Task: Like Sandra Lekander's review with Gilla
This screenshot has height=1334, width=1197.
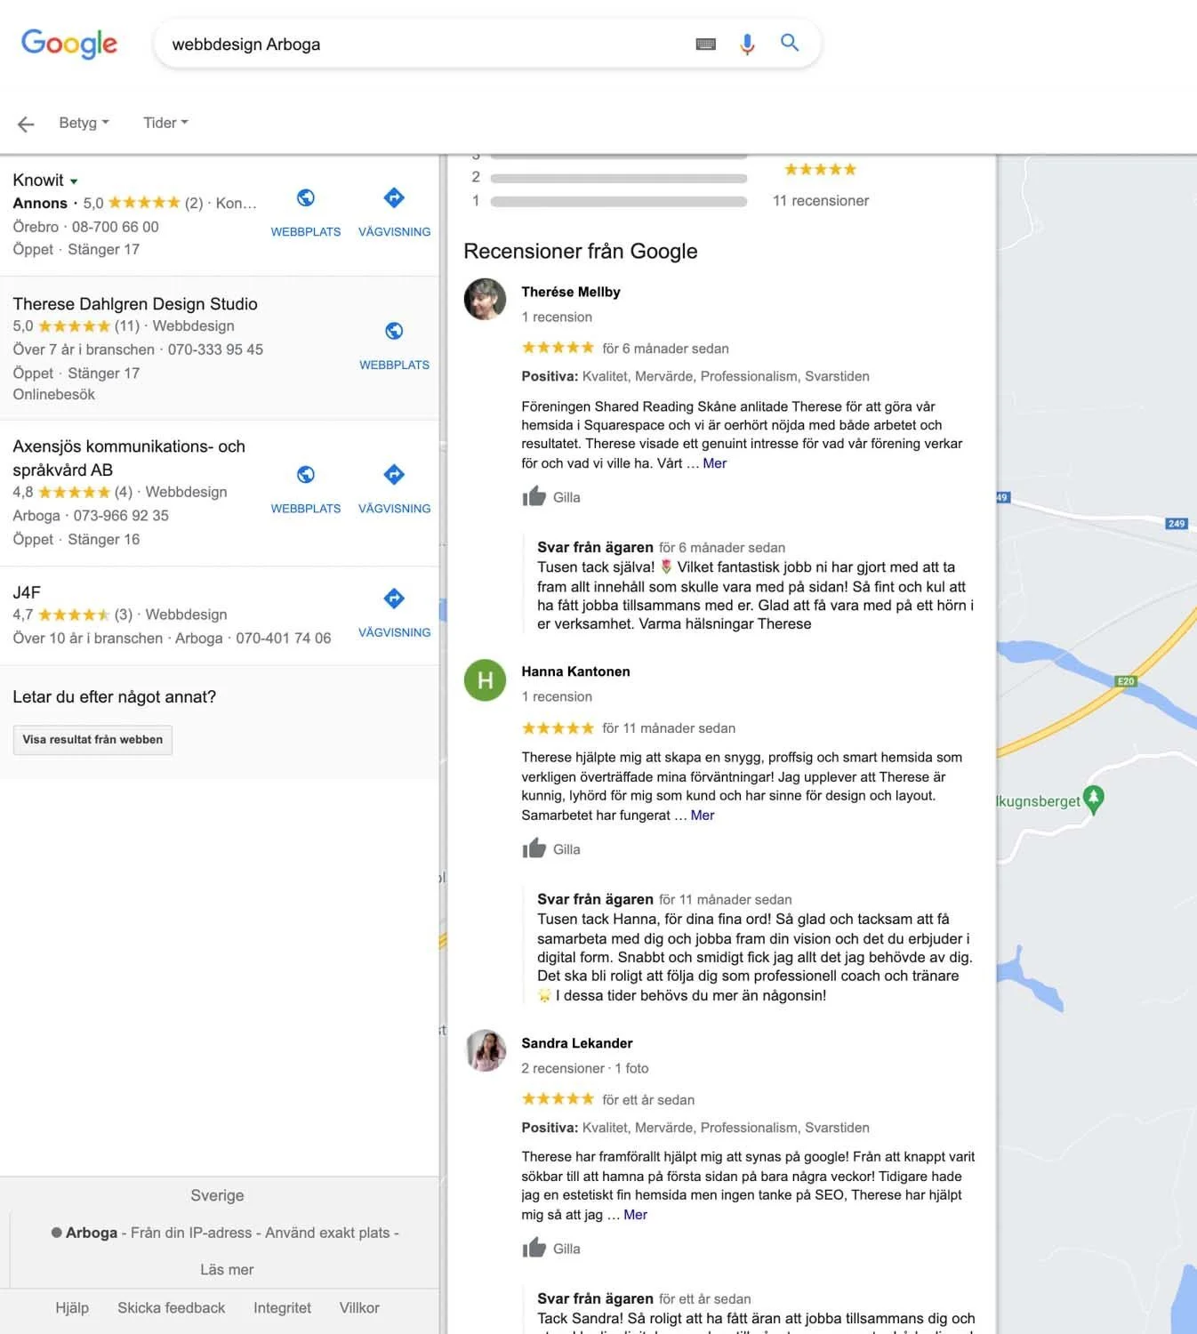Action: [550, 1248]
